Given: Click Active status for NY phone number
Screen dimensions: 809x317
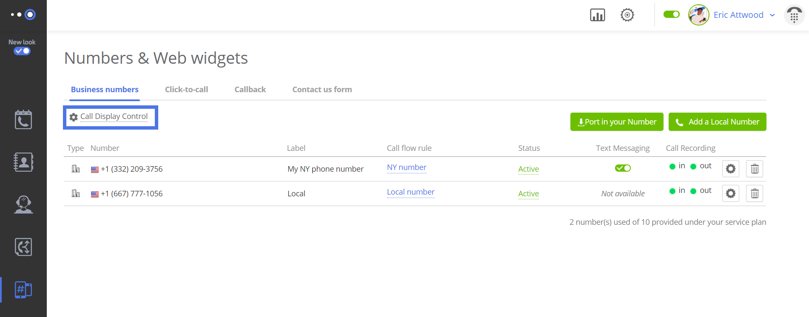Looking at the screenshot, I should pos(528,169).
